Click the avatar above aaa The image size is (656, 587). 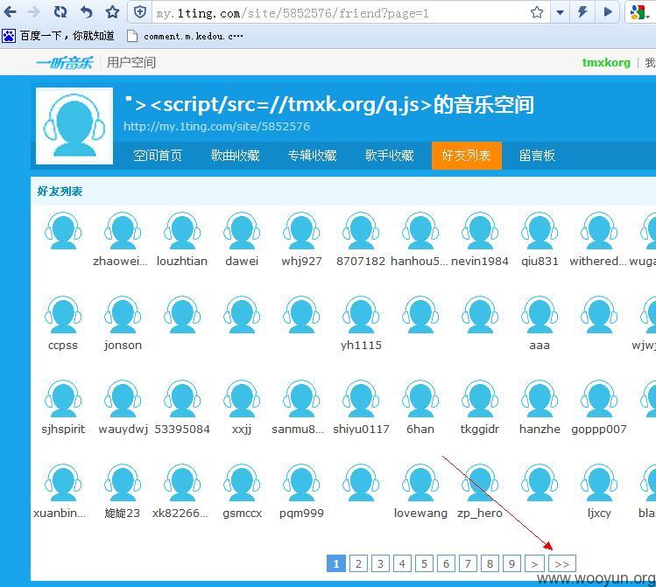(540, 315)
